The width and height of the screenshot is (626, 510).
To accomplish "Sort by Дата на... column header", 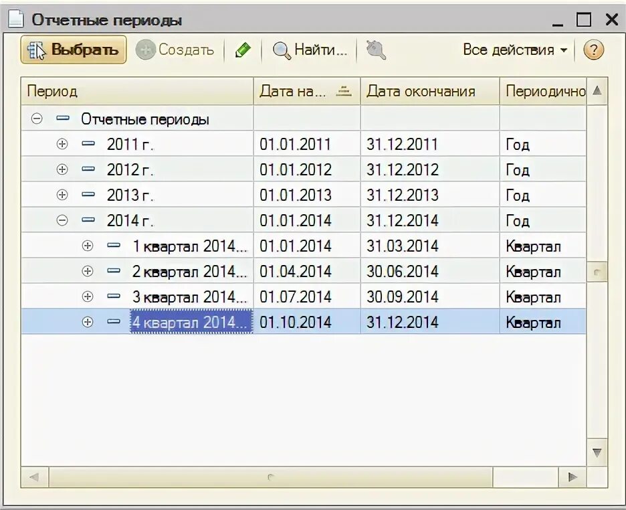I will 306,92.
